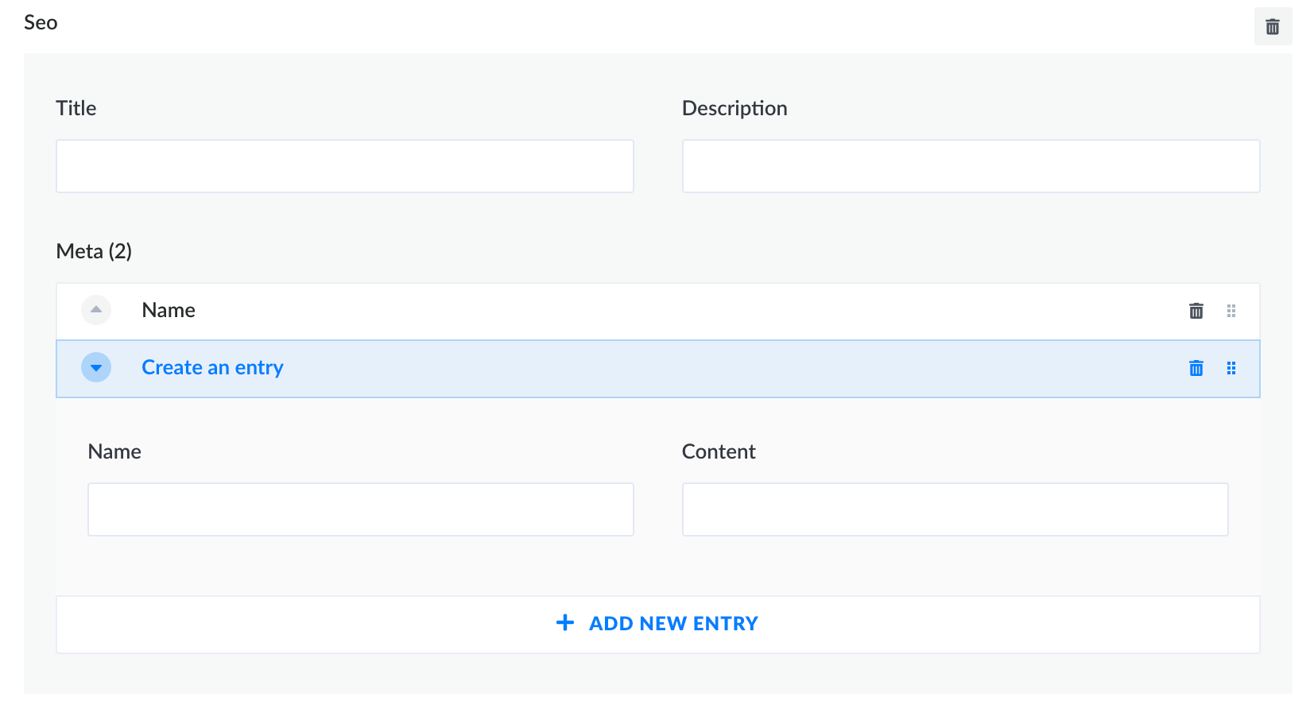This screenshot has width=1314, height=705.
Task: Click the circular arrow icon on the Name row
Action: [95, 310]
